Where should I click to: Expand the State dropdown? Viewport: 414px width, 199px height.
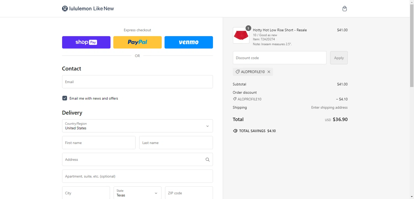137,193
